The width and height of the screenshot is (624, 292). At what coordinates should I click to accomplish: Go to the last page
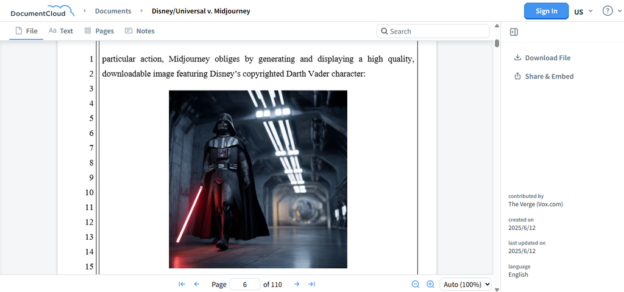311,284
